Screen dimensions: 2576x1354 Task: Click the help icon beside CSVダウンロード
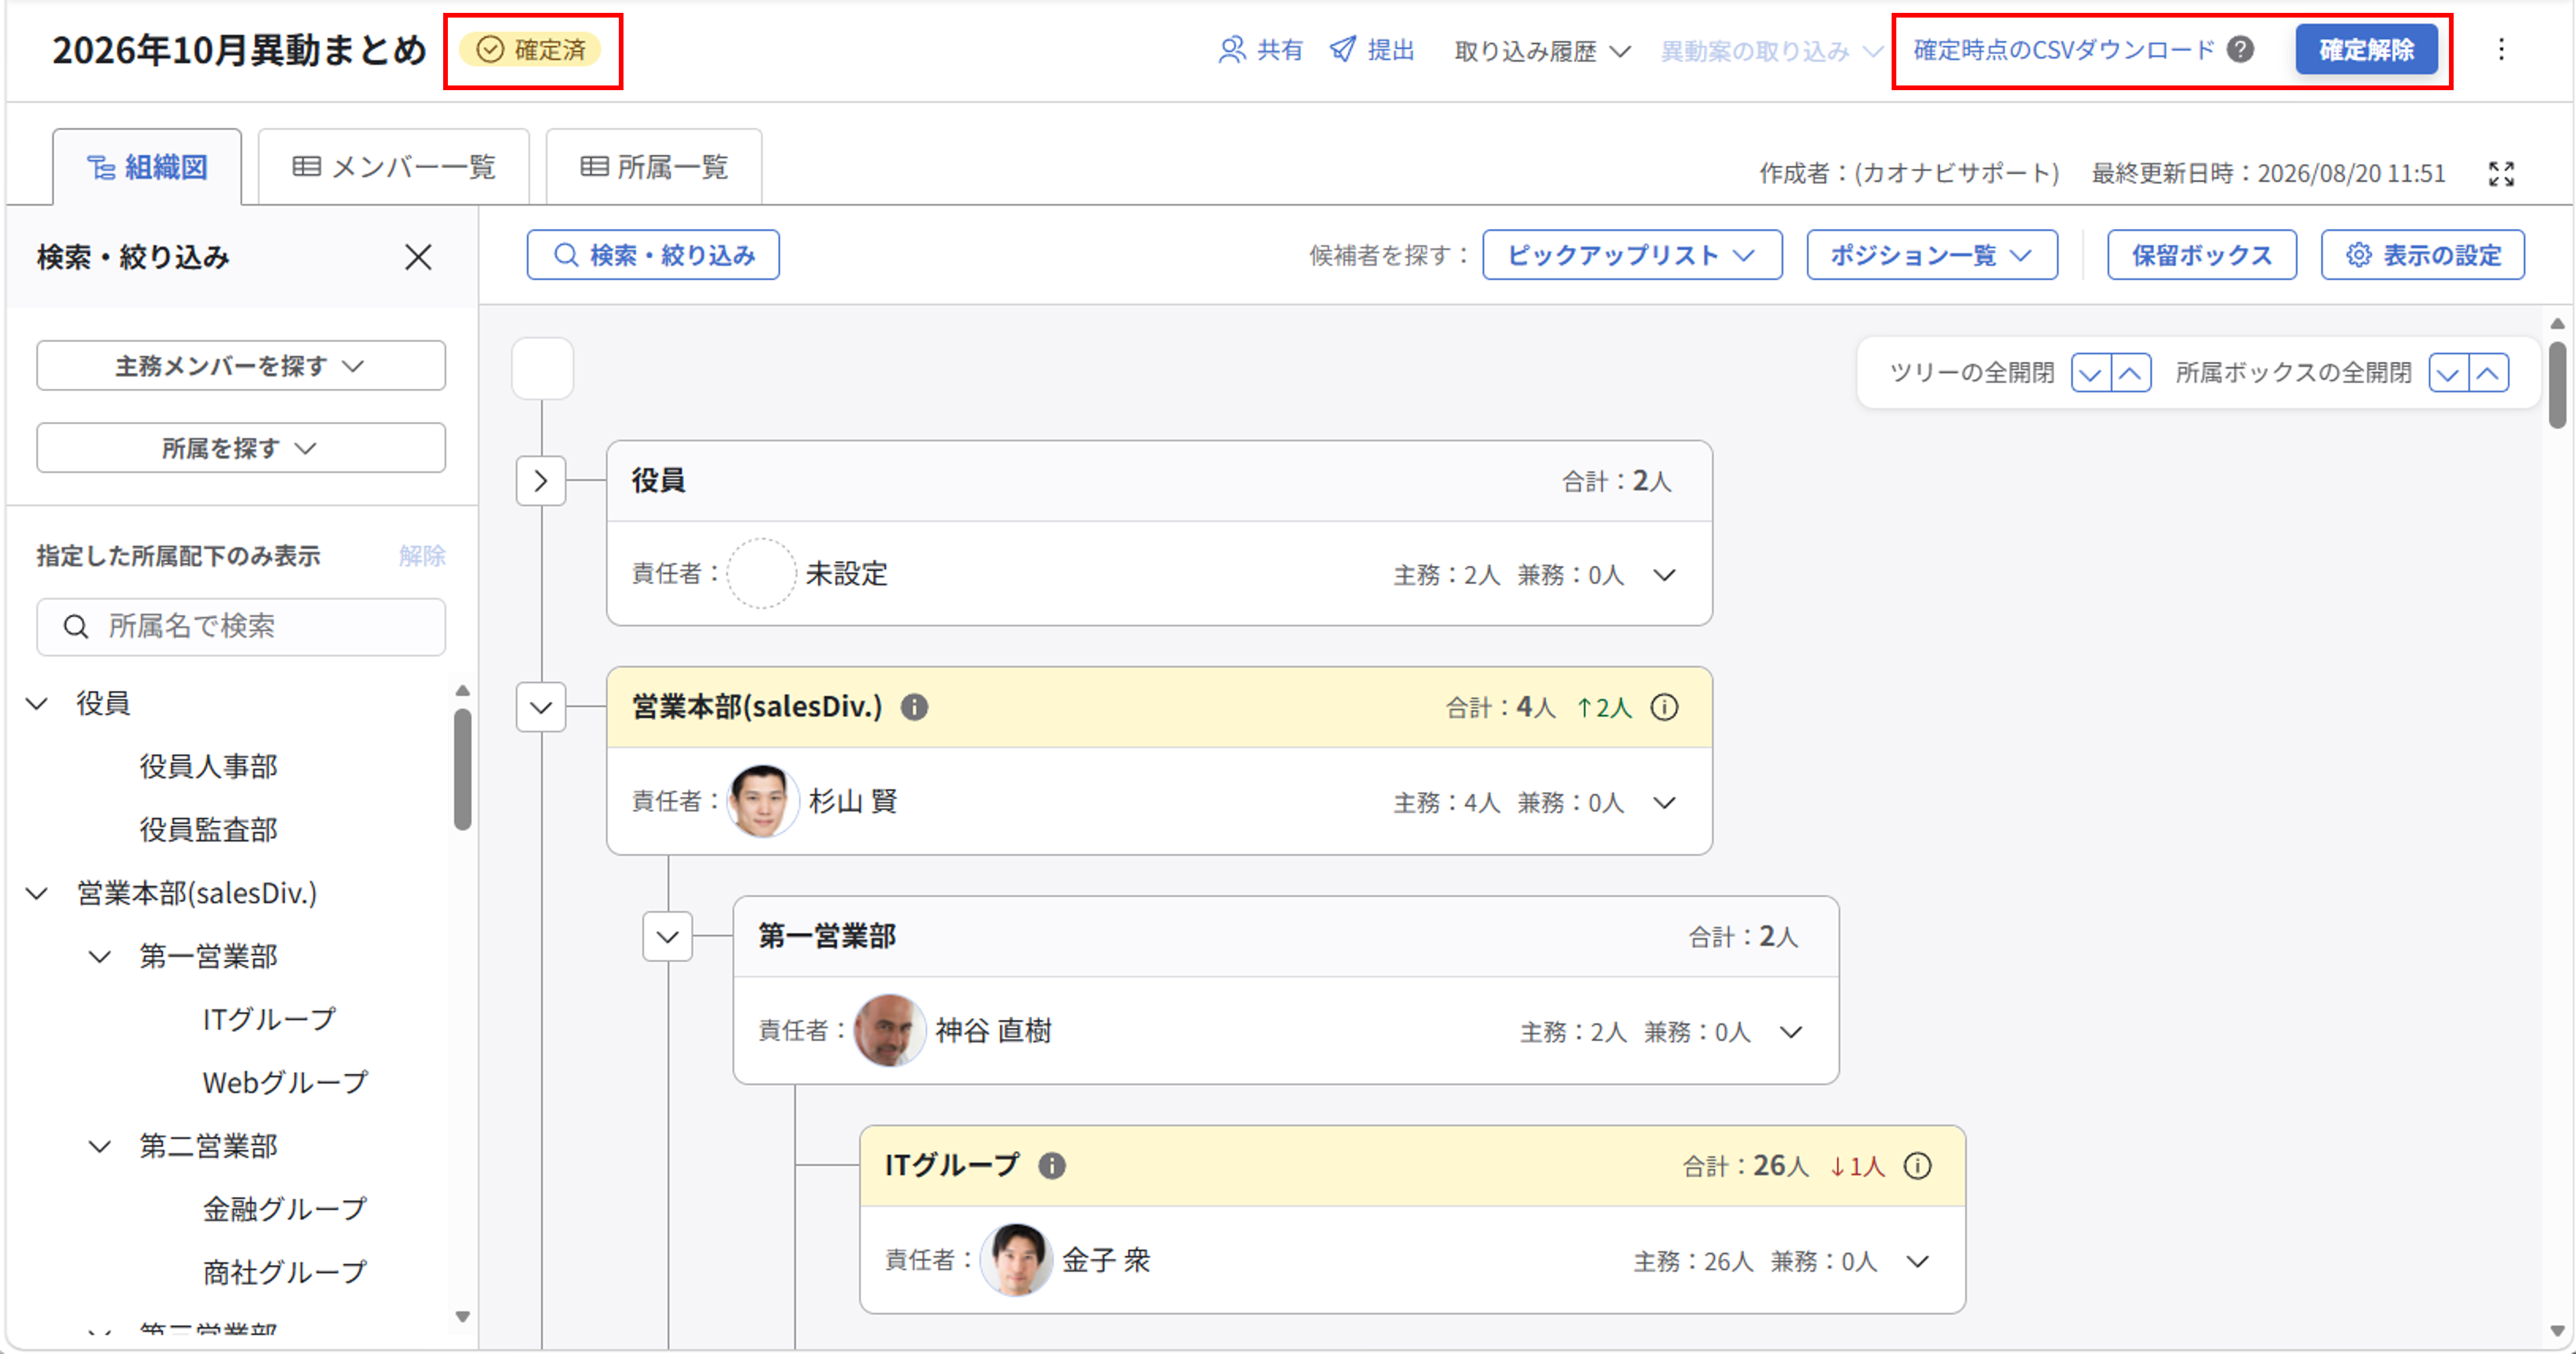(x=2241, y=50)
